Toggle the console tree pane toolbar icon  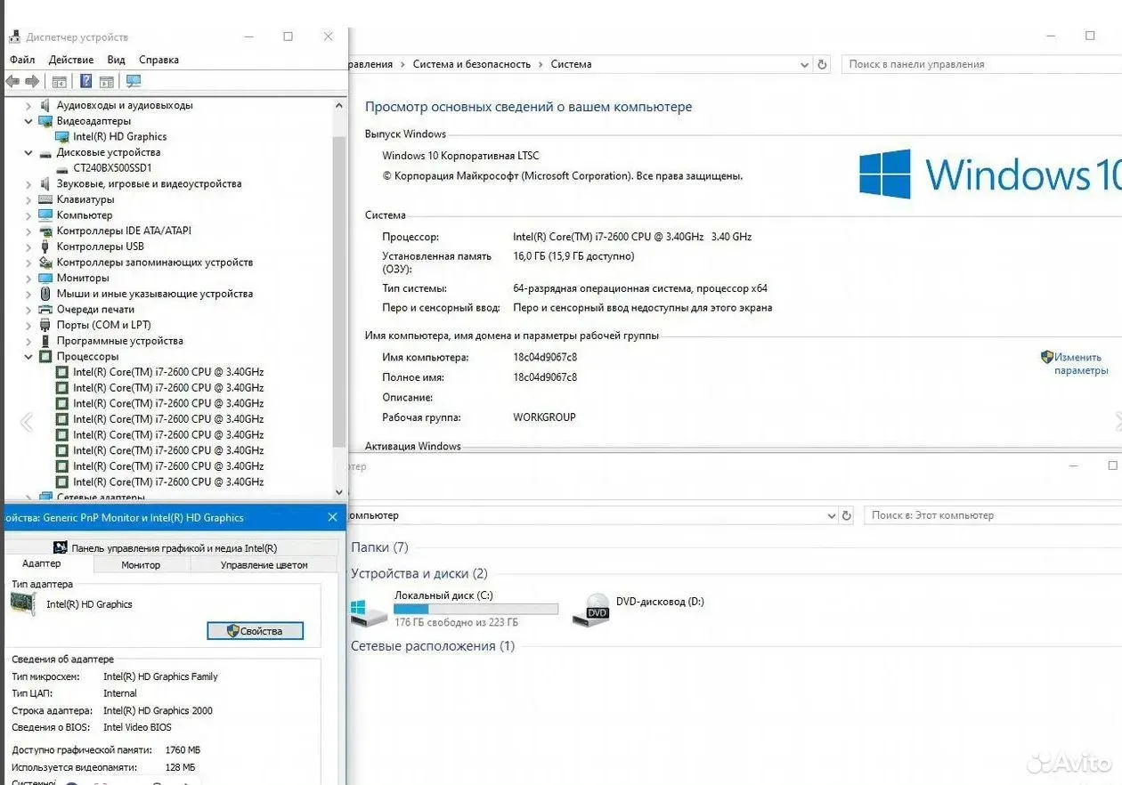pos(59,82)
